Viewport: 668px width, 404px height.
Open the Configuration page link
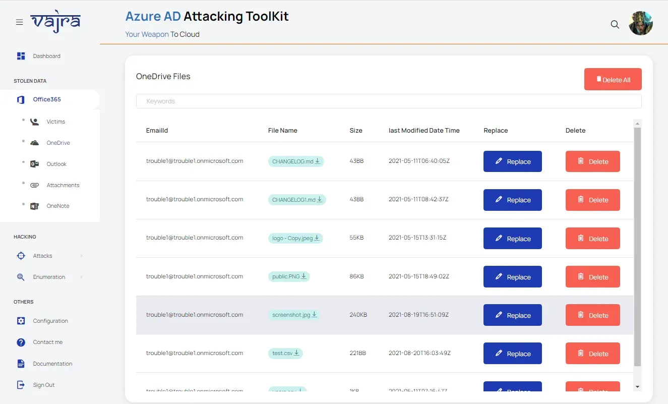(x=50, y=321)
